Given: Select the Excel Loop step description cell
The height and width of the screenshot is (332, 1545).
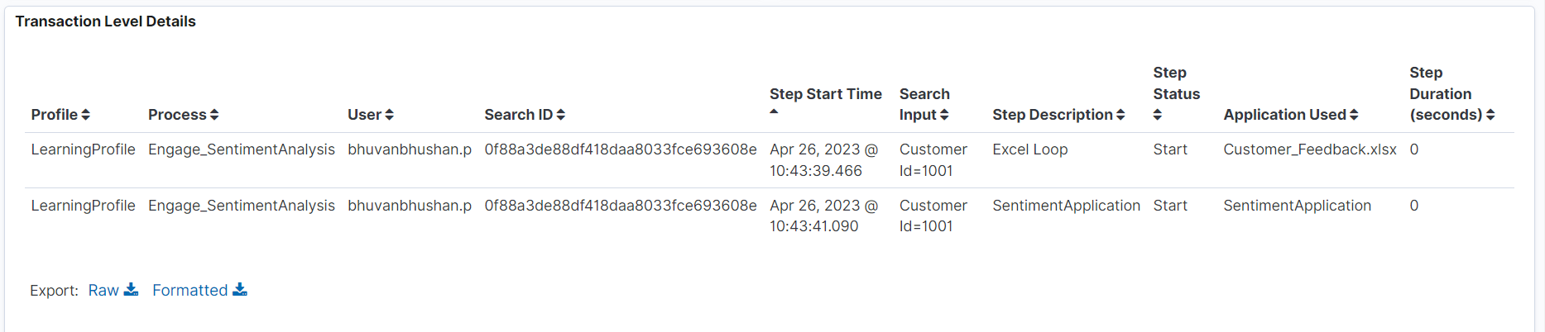Looking at the screenshot, I should point(1030,149).
